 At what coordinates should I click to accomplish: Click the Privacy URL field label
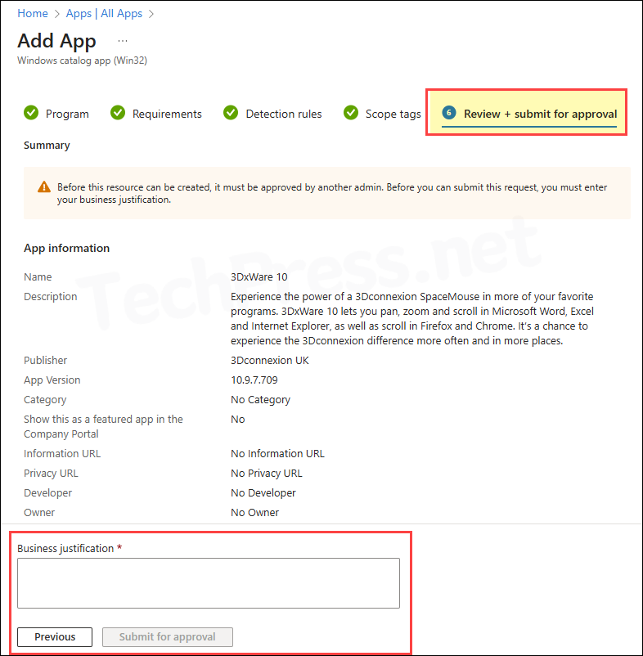(x=51, y=473)
